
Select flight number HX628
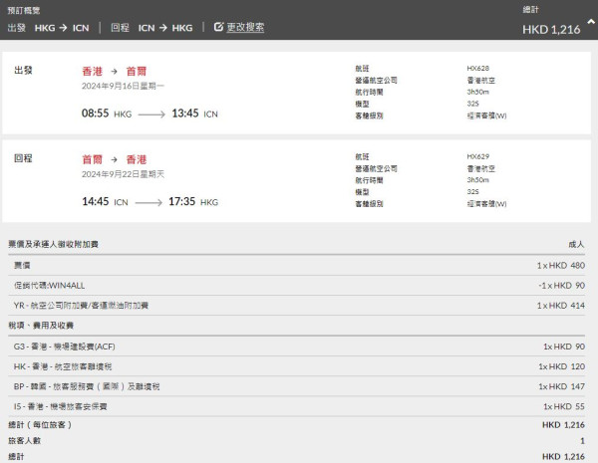click(x=477, y=69)
